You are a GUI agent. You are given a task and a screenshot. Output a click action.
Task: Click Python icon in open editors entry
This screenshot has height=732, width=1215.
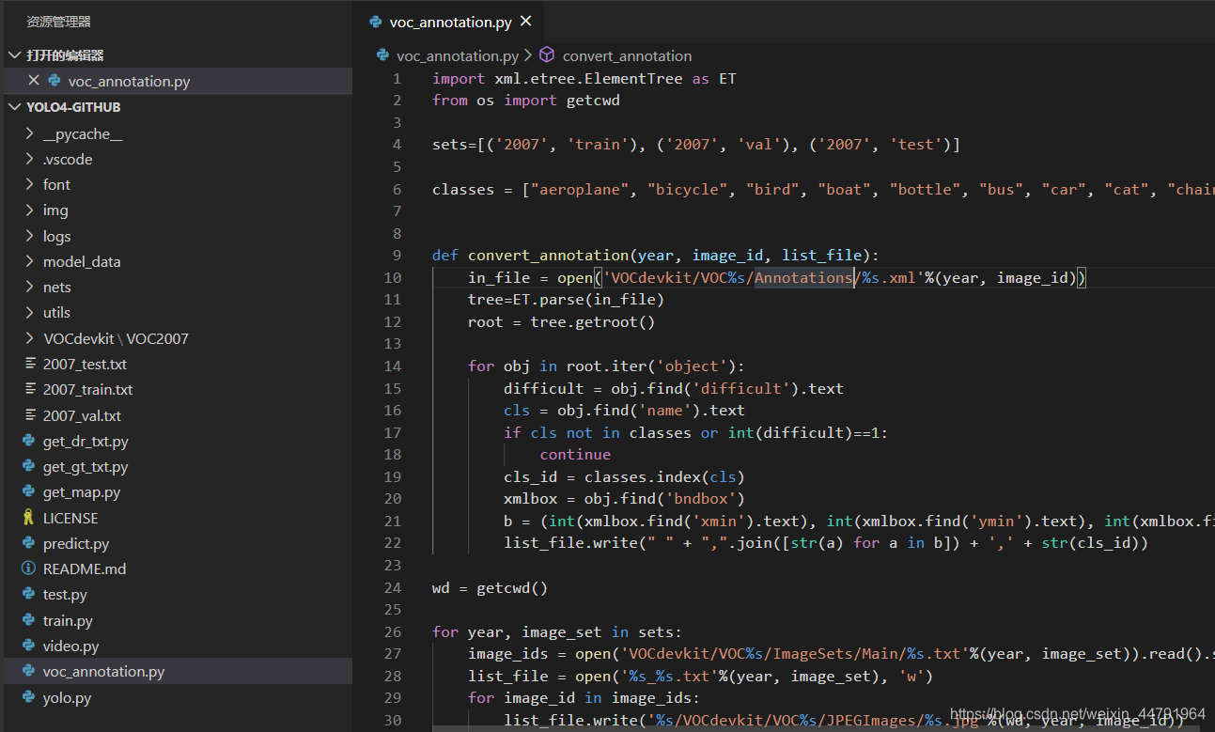55,81
